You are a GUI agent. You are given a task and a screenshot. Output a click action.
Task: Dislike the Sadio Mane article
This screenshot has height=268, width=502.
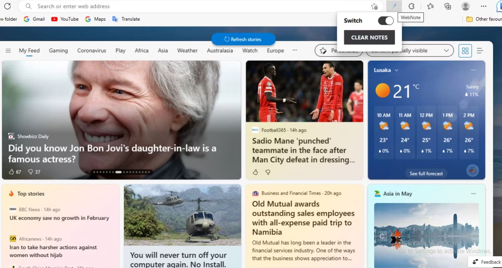tap(268, 172)
